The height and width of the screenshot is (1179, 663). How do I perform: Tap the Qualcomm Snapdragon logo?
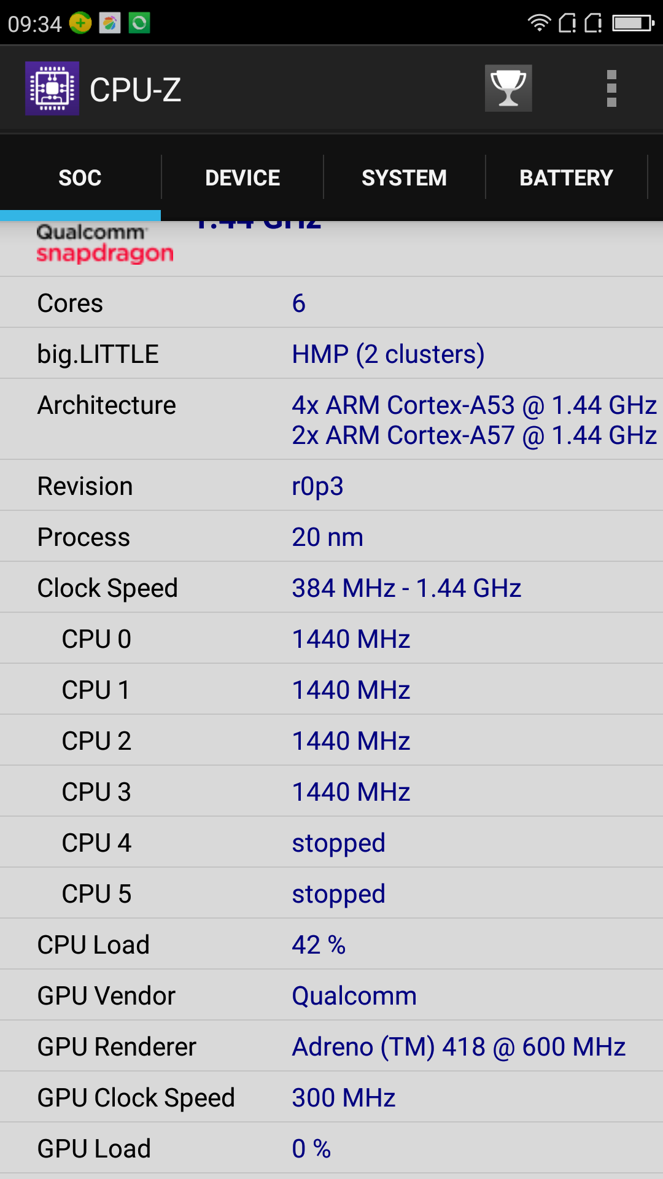pos(105,244)
